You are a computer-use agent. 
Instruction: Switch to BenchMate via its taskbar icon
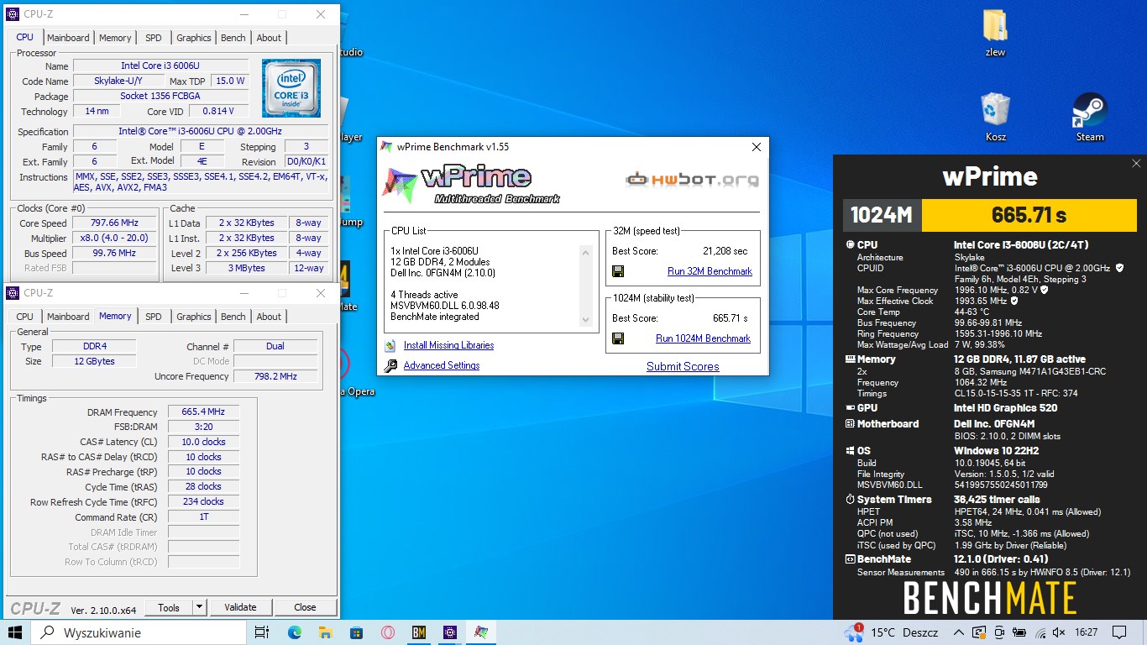(x=418, y=632)
